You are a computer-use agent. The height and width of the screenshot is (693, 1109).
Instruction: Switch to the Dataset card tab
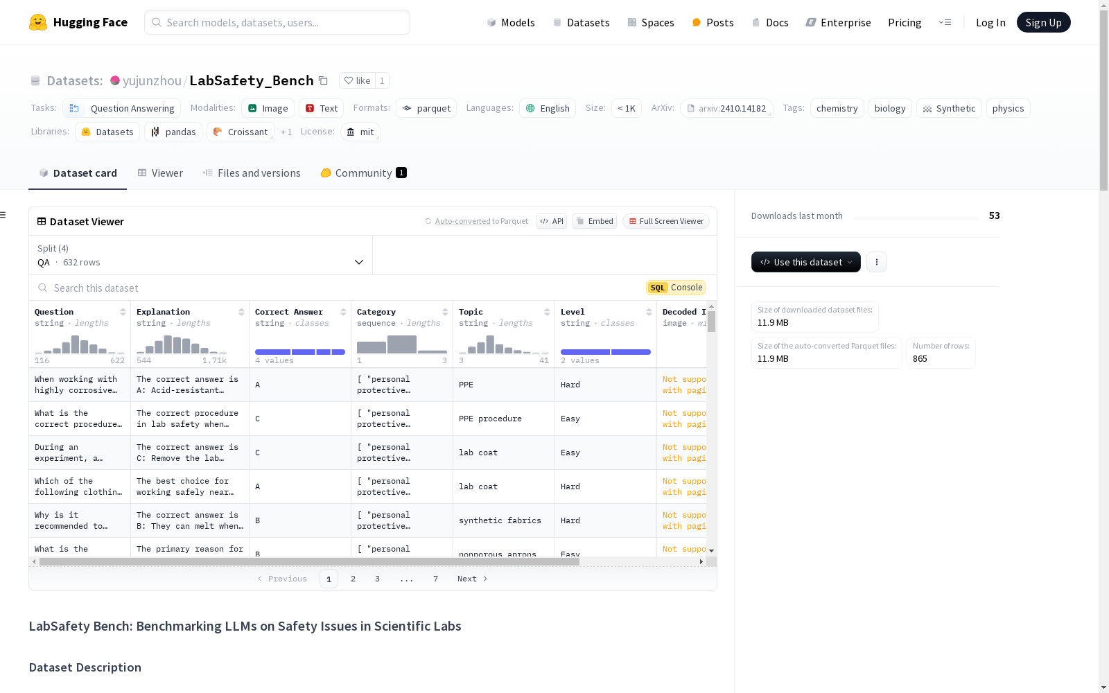pyautogui.click(x=78, y=173)
